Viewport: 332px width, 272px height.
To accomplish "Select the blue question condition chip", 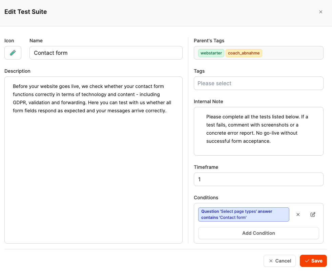I will 244,214.
